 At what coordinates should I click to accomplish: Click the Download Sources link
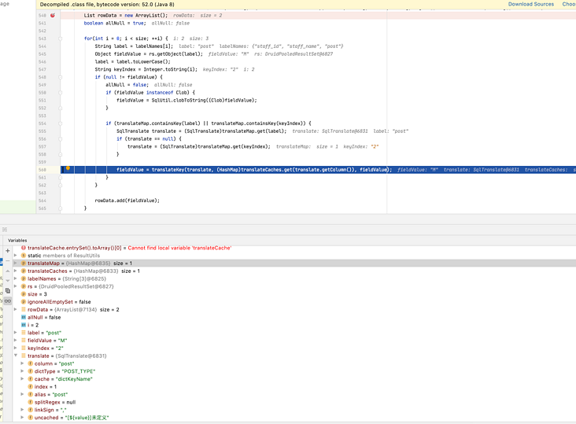pyautogui.click(x=530, y=5)
